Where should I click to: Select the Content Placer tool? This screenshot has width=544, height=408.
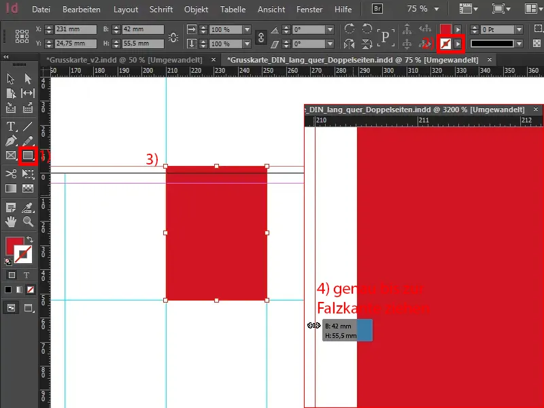(x=28, y=108)
